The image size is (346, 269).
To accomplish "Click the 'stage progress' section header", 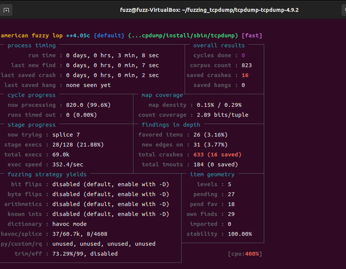I will click(x=32, y=125).
